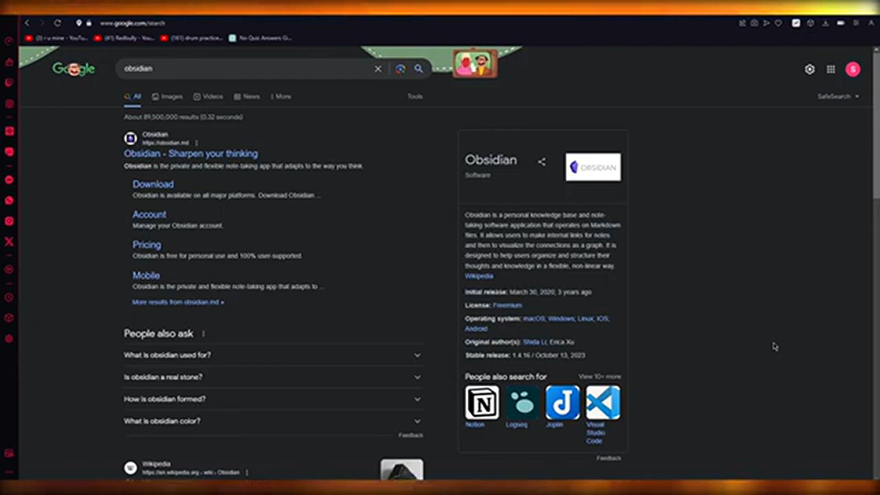Open WhatsApp in the Opera sidebar
Viewport: 880px width, 495px height.
click(9, 200)
